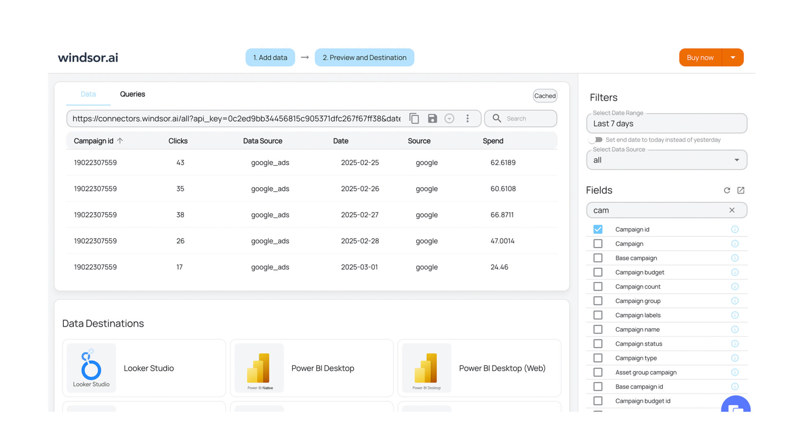The width and height of the screenshot is (804, 430).
Task: Toggle sort arrow on Campaign id column
Action: [120, 141]
